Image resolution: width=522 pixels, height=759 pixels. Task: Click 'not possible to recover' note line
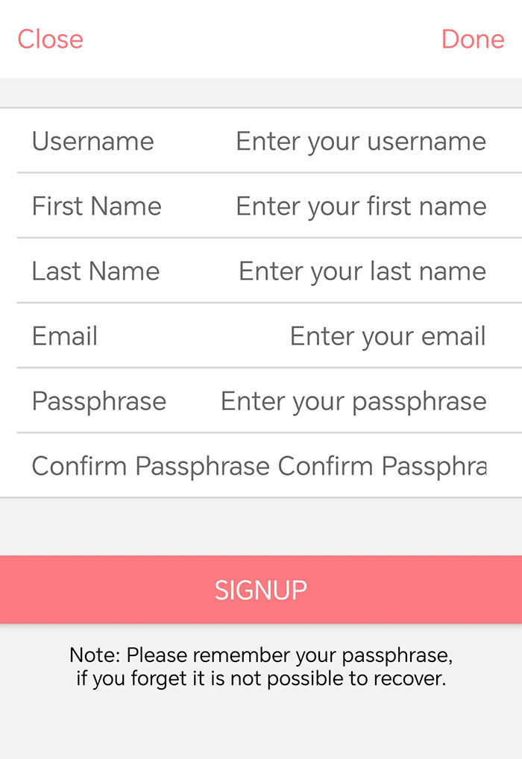coord(338,678)
